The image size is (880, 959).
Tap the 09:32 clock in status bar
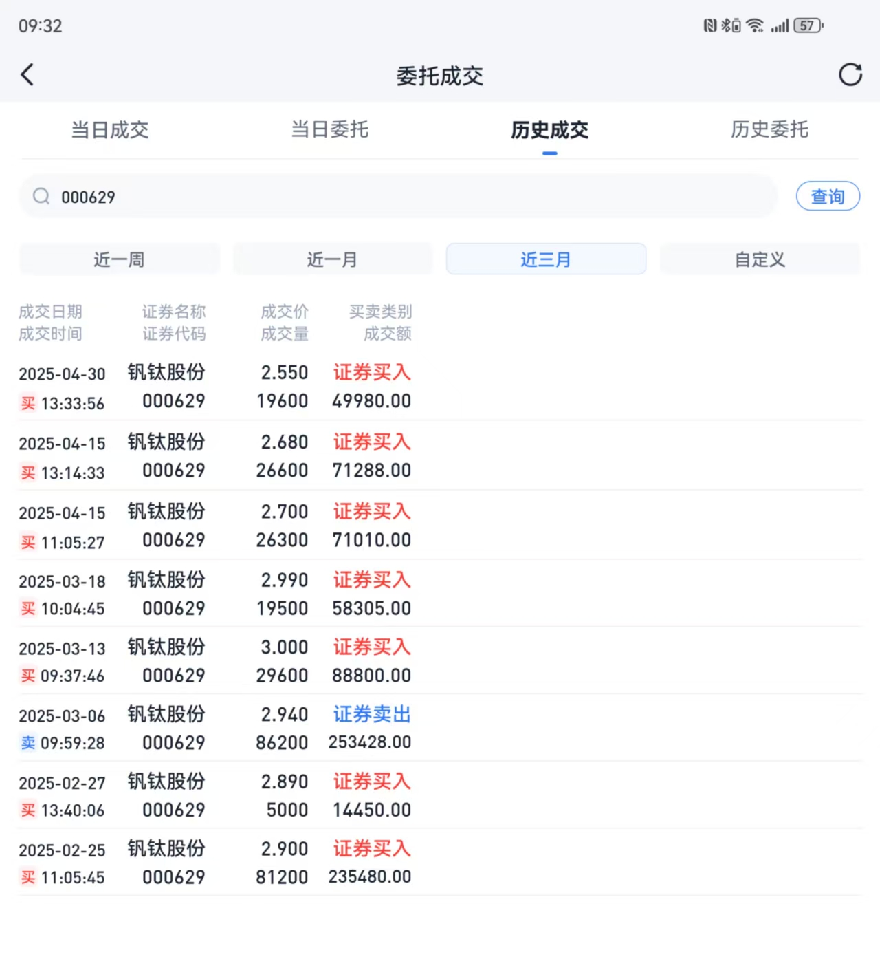[x=40, y=26]
